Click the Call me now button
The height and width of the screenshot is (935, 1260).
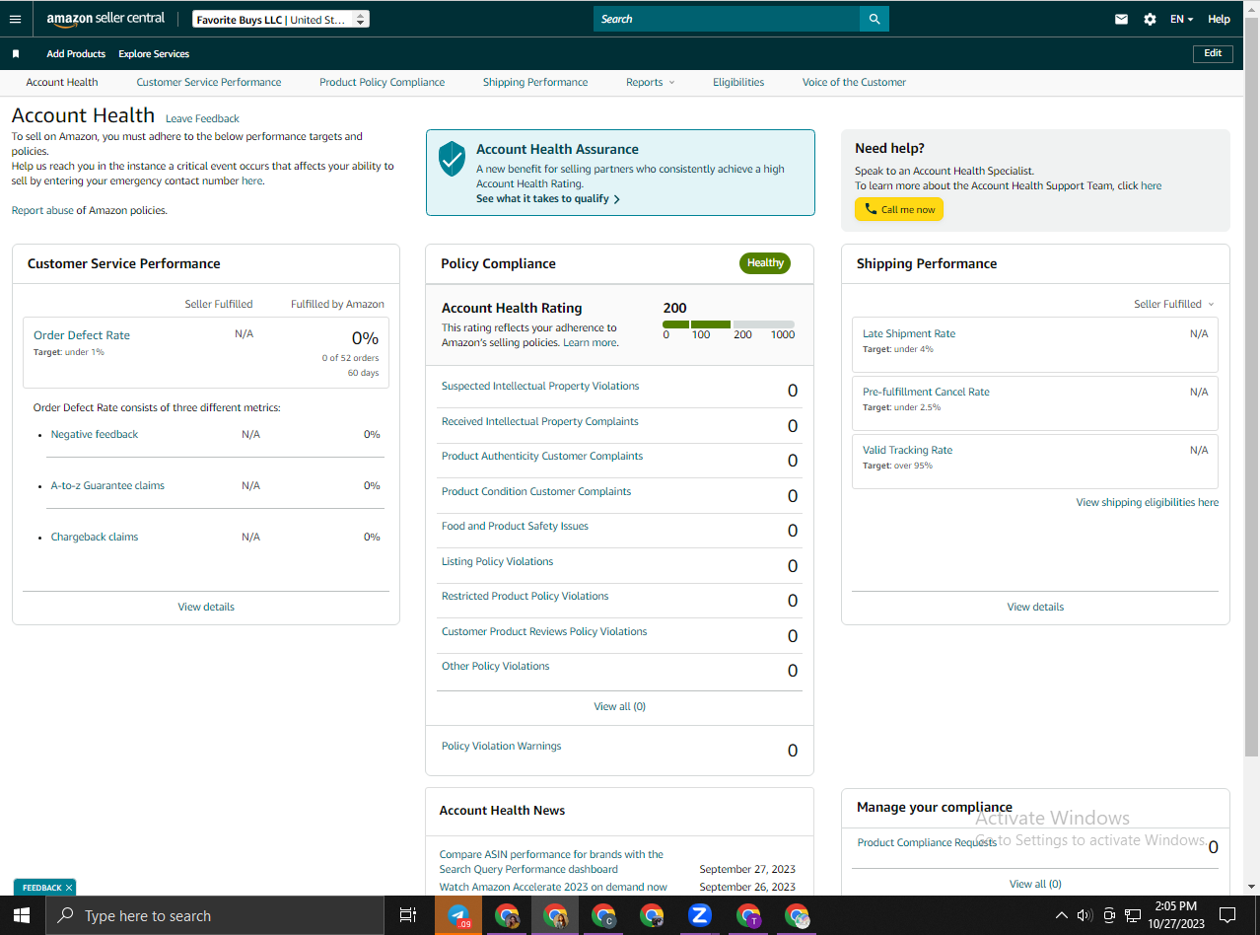[899, 209]
